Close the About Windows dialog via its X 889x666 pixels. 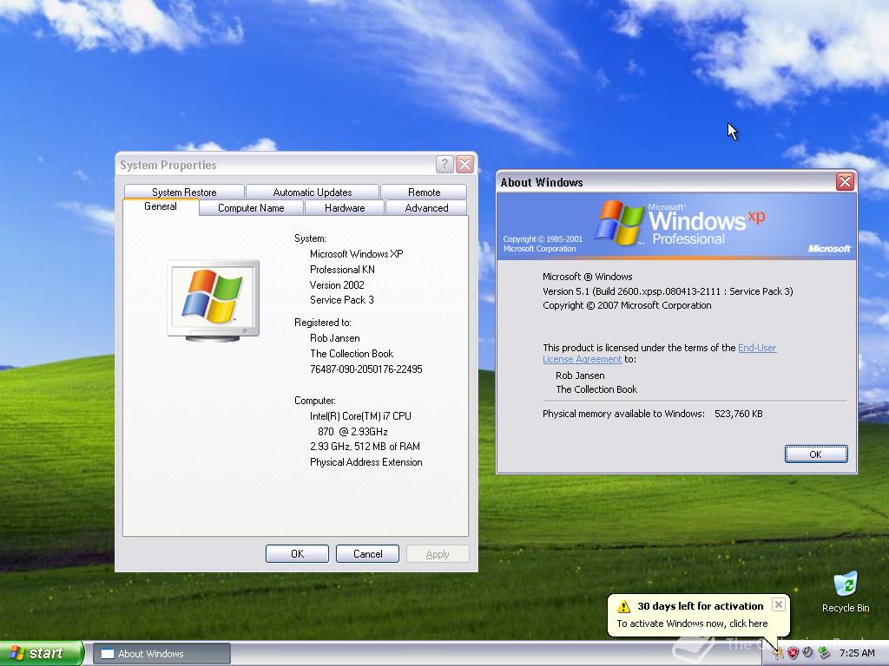(845, 182)
